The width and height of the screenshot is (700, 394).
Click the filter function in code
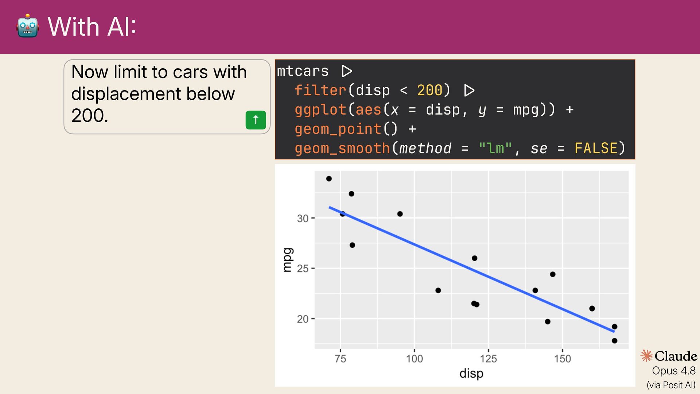[320, 90]
